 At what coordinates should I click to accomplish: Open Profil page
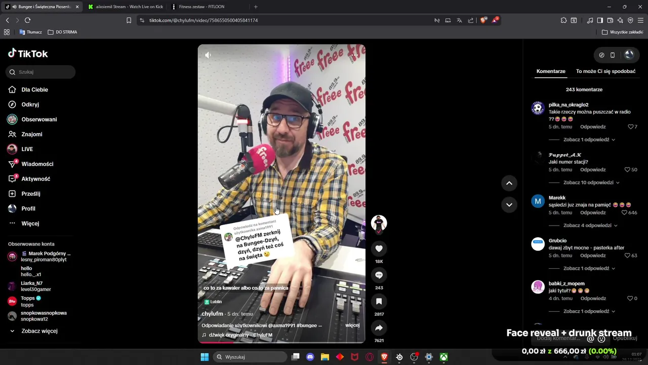pyautogui.click(x=28, y=209)
